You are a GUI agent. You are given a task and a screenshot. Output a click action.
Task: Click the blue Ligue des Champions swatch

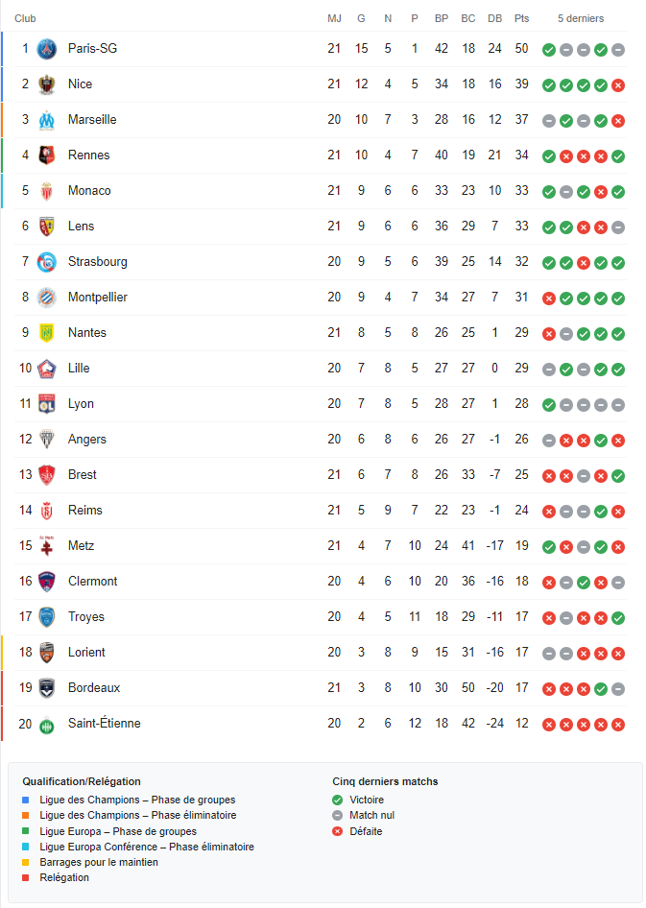[26, 800]
